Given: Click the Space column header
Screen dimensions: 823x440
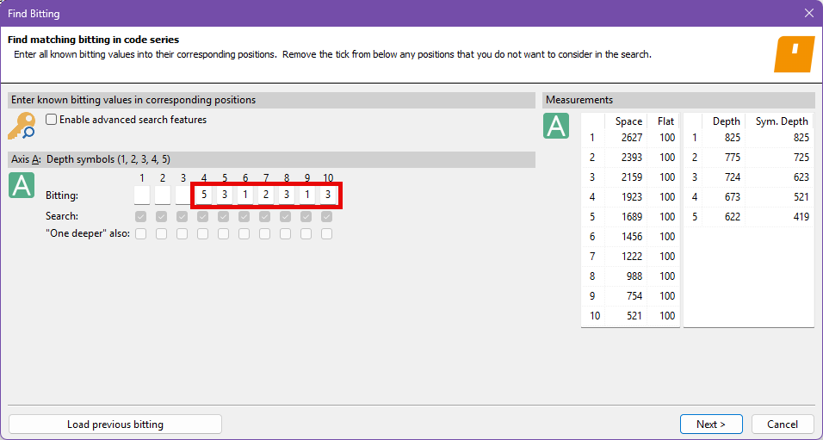Looking at the screenshot, I should click(628, 121).
